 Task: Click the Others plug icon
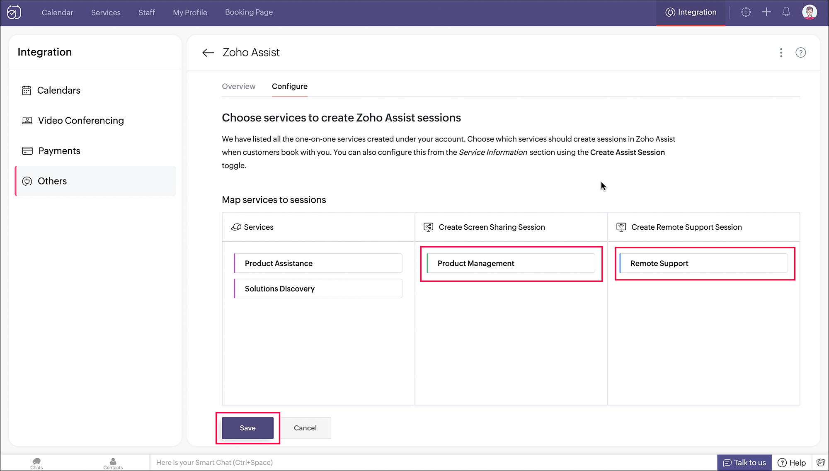pos(27,181)
